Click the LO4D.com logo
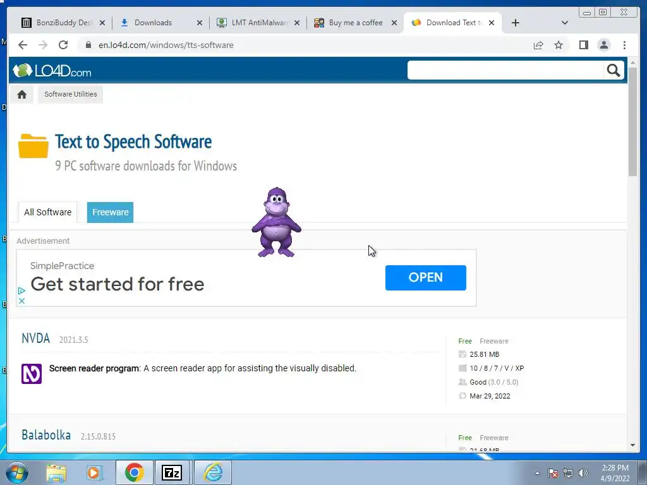This screenshot has width=647, height=485. pos(52,71)
